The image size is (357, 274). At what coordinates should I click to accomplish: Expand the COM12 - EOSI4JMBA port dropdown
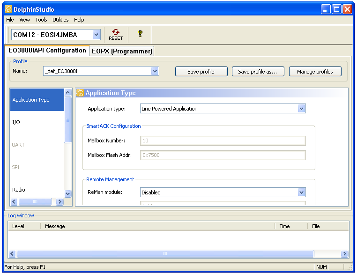click(97, 35)
